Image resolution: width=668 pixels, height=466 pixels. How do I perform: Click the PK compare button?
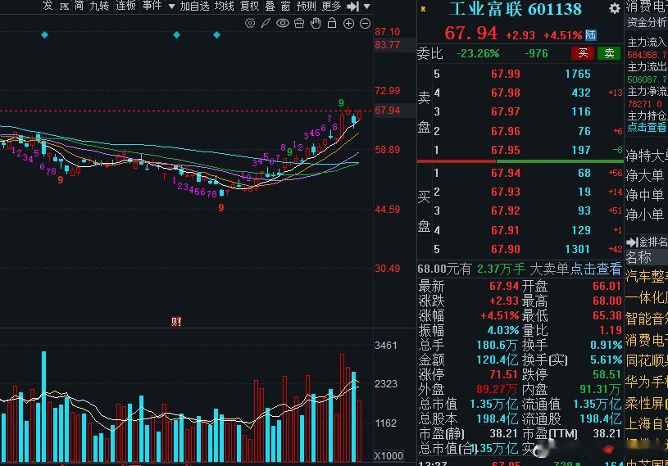click(x=64, y=7)
